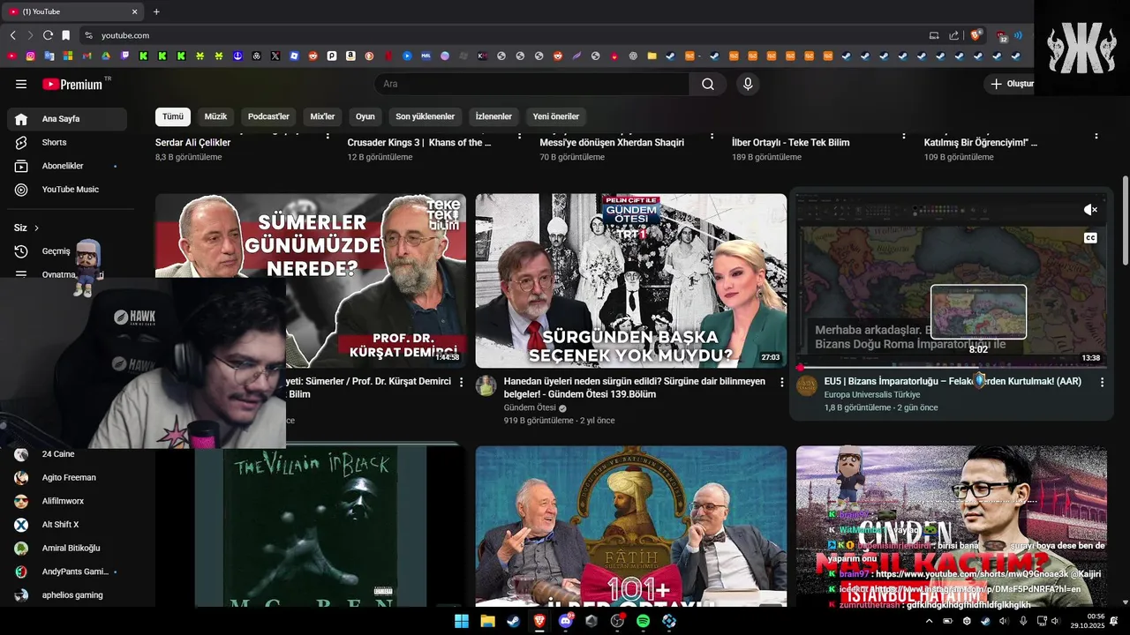Viewport: 1130px width, 635px height.
Task: Select the Mix'ler filter chip
Action: pyautogui.click(x=322, y=116)
